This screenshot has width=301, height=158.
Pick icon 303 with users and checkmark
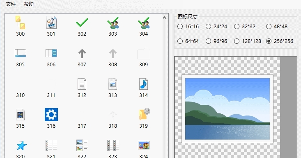(x=113, y=23)
